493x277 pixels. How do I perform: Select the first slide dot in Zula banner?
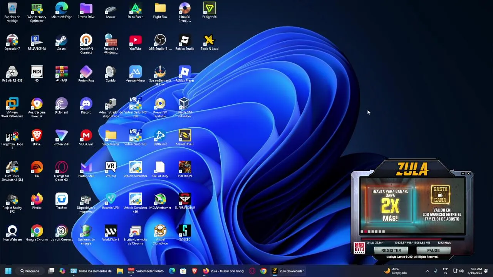coord(362,232)
